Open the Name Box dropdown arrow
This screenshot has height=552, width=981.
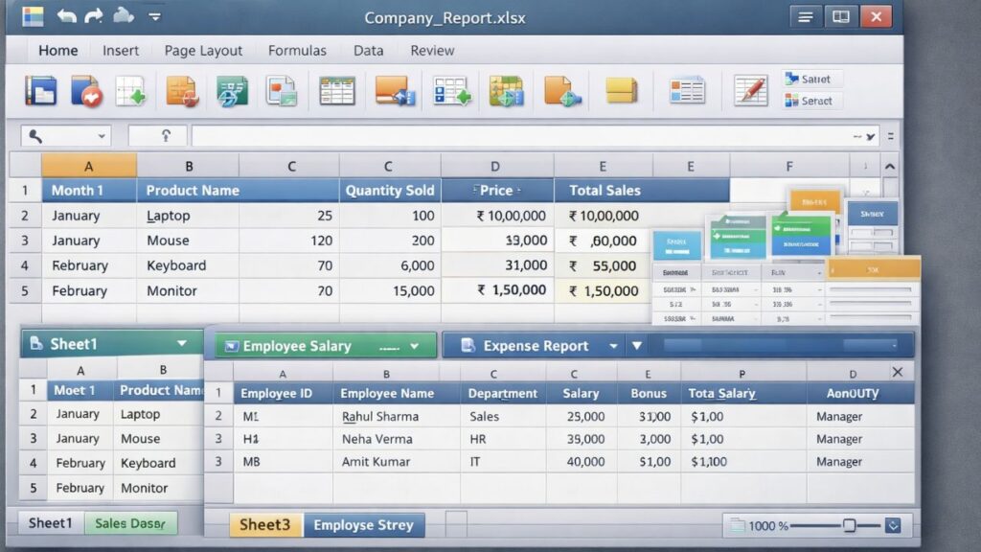(103, 135)
